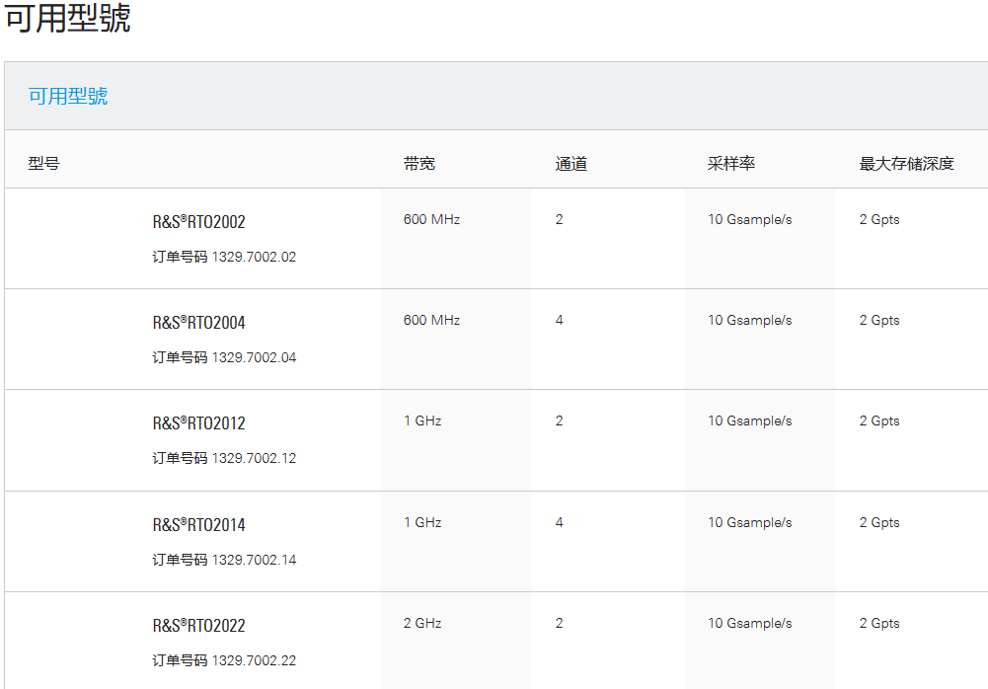Click the 型号 column header
988x689 pixels.
click(43, 164)
